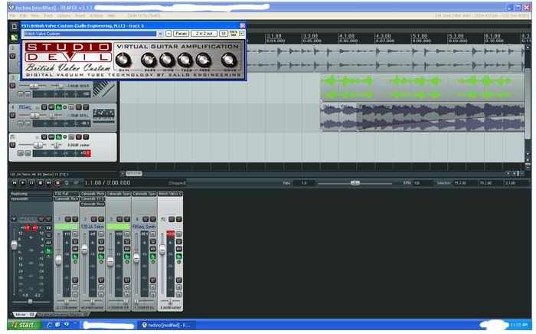This screenshot has width=536, height=334.
Task: Open the Windows Start menu
Action: click(24, 325)
